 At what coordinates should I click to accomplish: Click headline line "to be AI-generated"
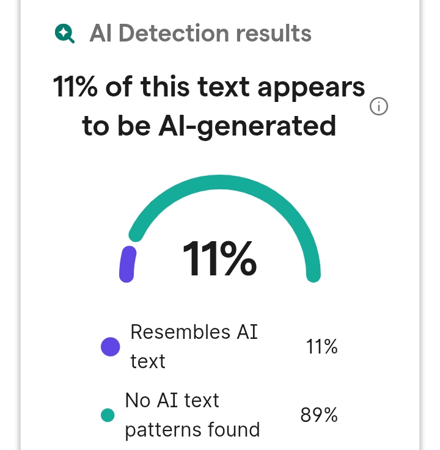click(209, 126)
